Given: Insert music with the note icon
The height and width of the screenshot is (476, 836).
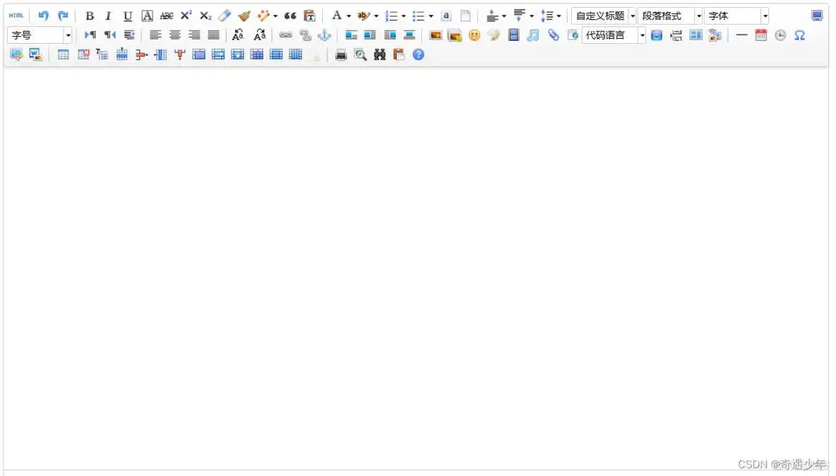Looking at the screenshot, I should (x=533, y=35).
